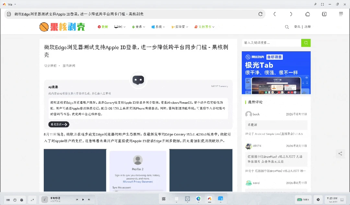Screen dimensions: 350x205
Task: Open commenter beck's avatar
Action: coord(249,114)
